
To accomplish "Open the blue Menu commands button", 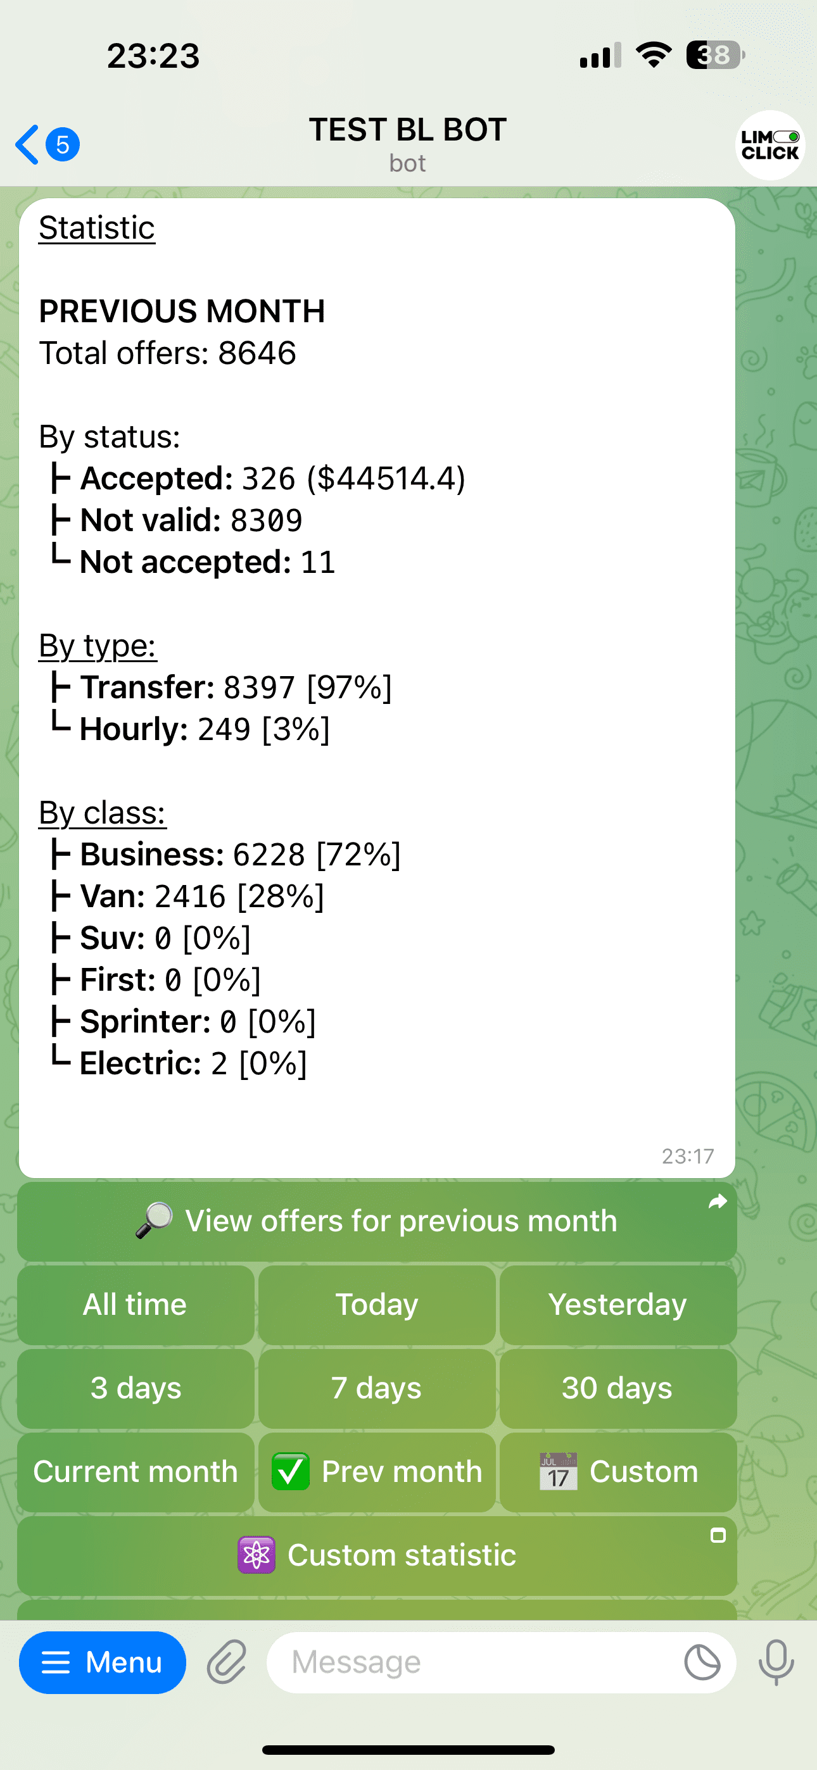I will (103, 1663).
